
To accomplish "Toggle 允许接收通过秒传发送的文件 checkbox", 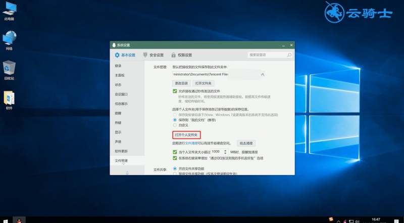I will pyautogui.click(x=175, y=91).
